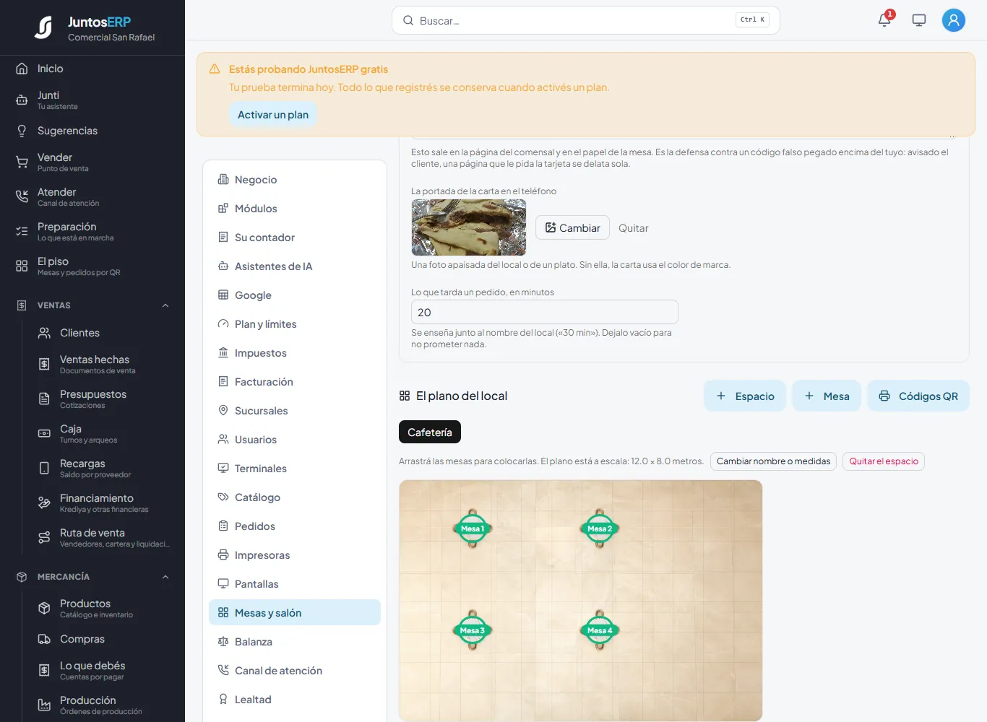
Task: Open Módulos settings section
Action: point(295,209)
